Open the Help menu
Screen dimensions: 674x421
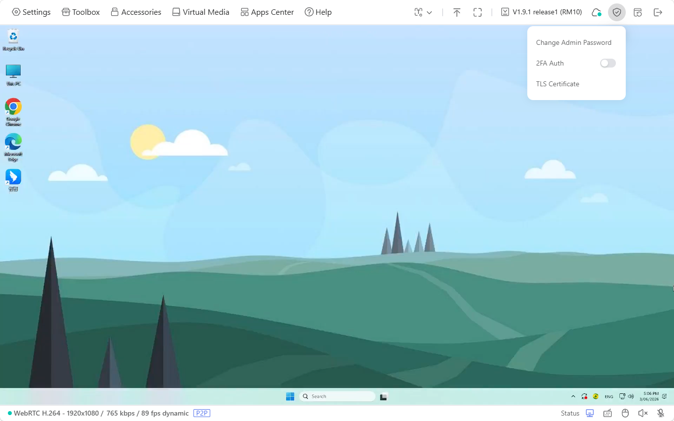pos(318,12)
